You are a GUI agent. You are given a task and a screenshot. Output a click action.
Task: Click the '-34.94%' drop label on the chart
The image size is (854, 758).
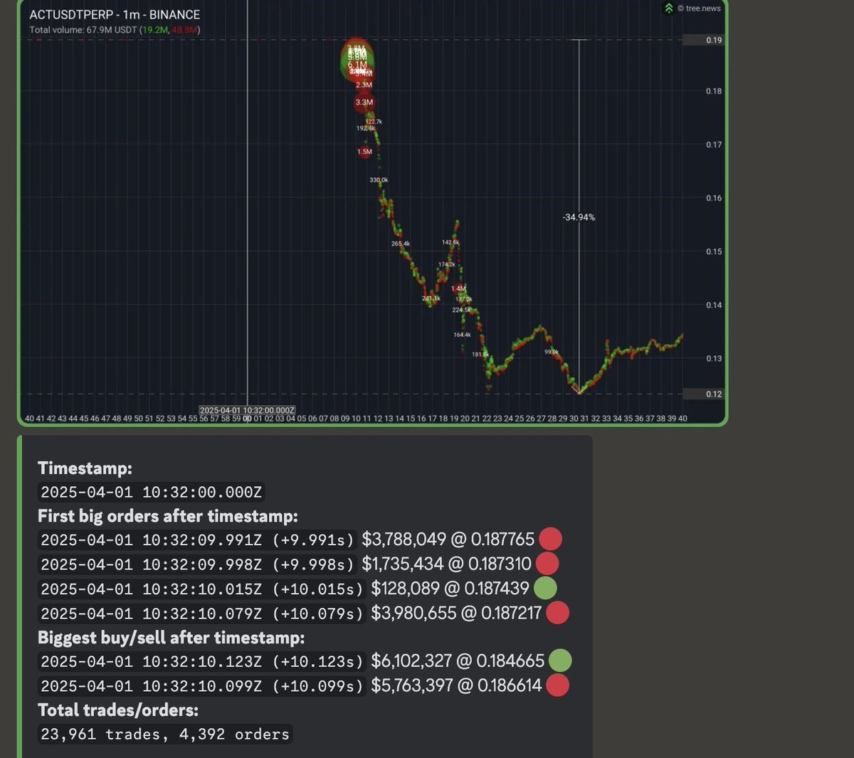[579, 217]
